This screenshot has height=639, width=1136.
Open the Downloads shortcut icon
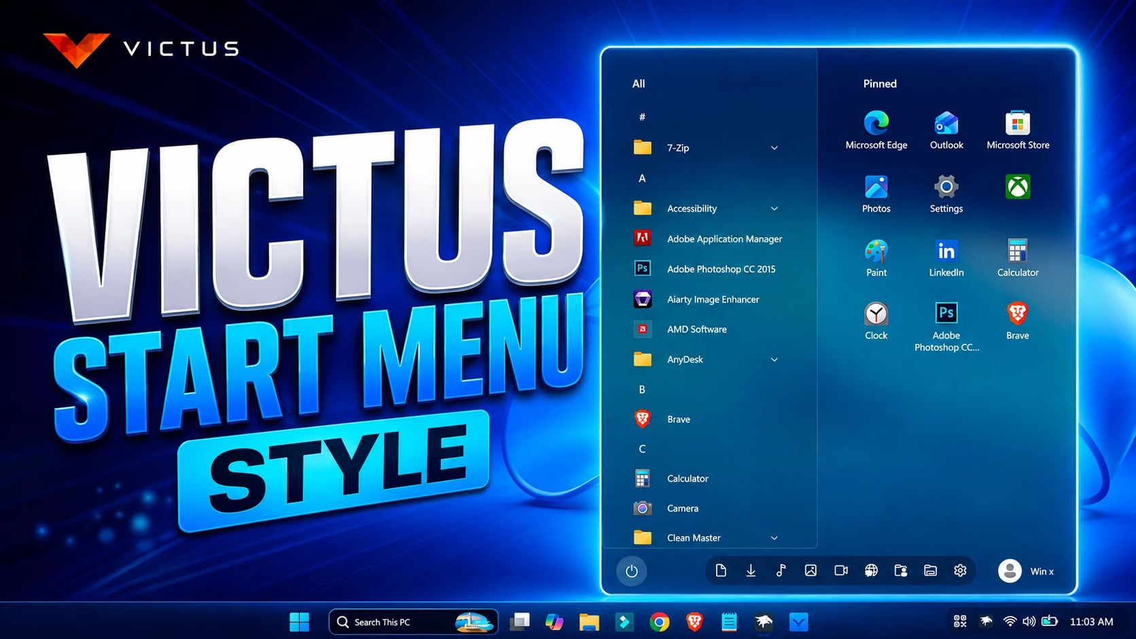click(x=751, y=570)
